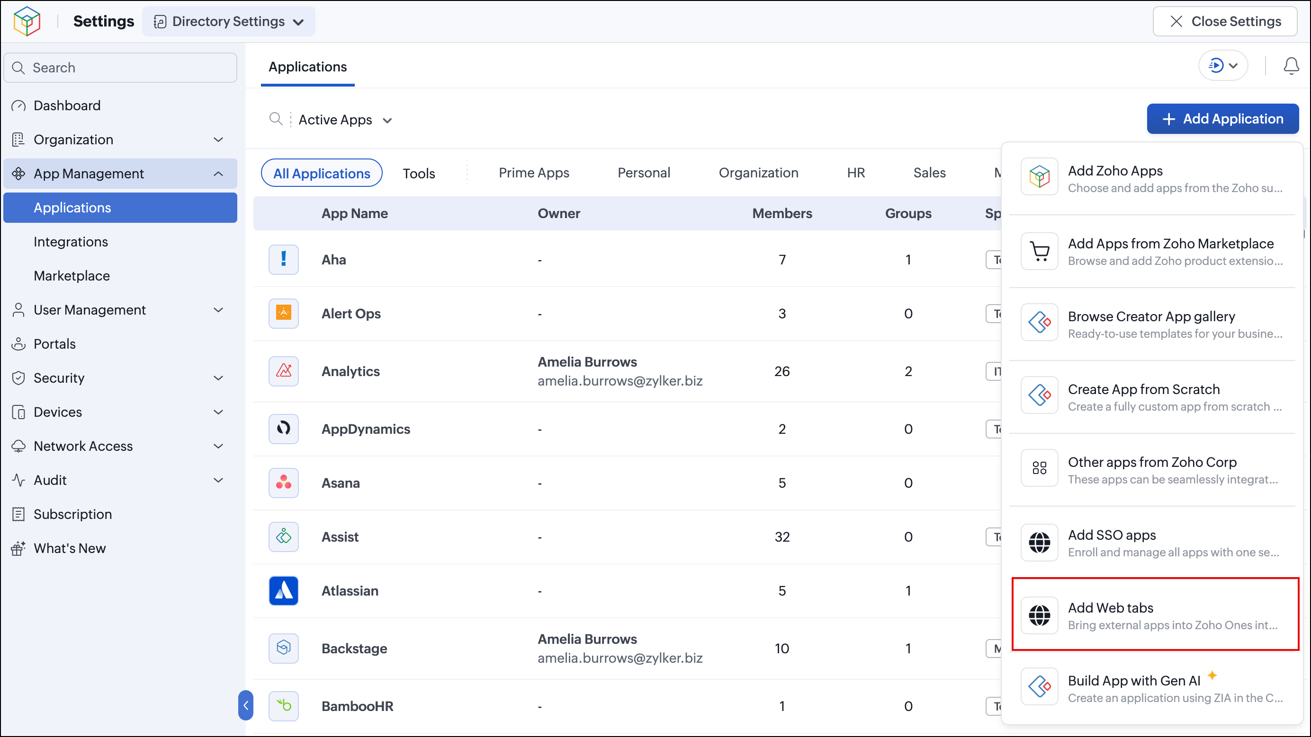This screenshot has width=1311, height=737.
Task: Click the BambooHR app icon
Action: 284,705
